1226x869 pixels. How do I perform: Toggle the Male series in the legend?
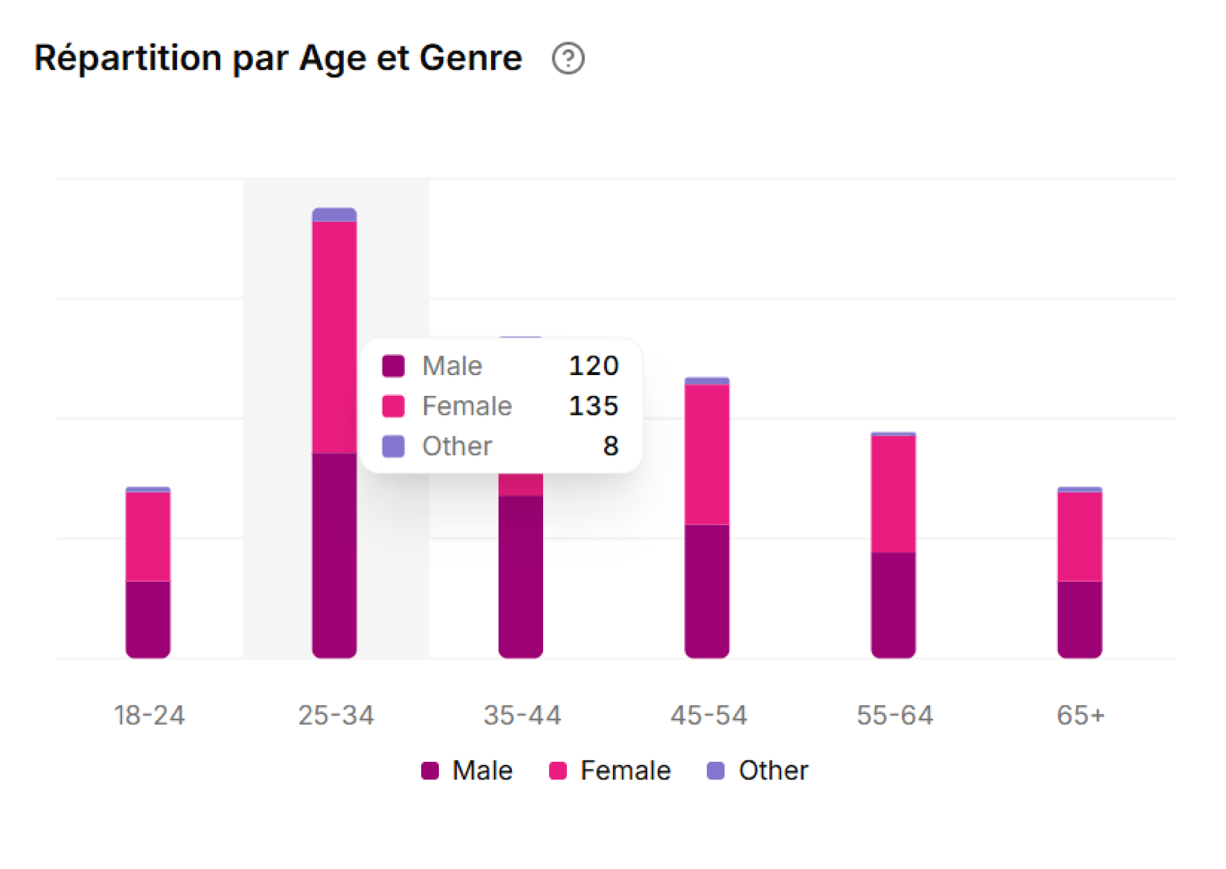click(481, 770)
